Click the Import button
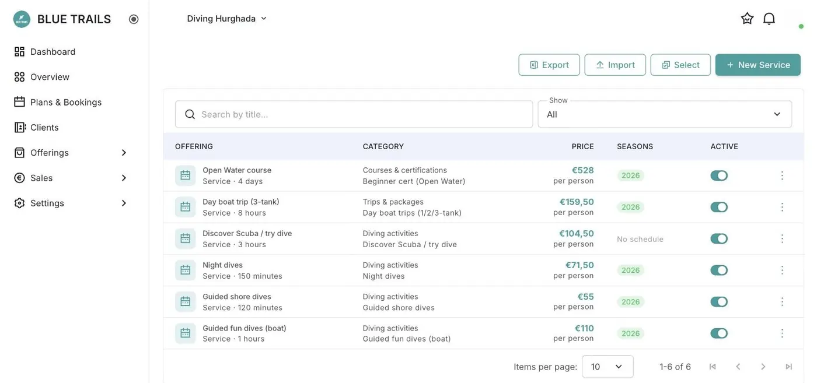The image size is (817, 383). pos(615,65)
